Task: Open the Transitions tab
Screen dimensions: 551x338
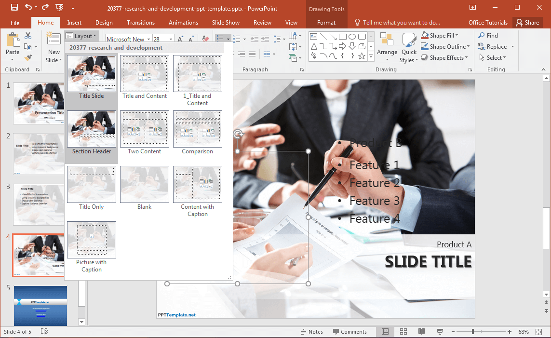Action: [x=141, y=23]
